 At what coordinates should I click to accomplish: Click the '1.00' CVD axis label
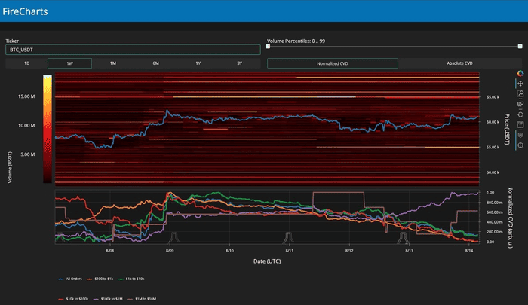point(490,192)
